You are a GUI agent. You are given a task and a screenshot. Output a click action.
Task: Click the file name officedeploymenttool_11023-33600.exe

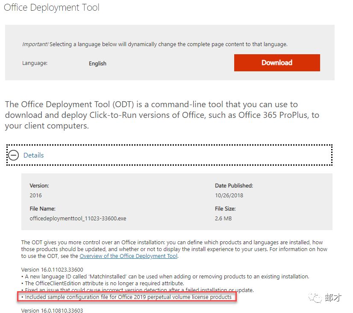[78, 218]
